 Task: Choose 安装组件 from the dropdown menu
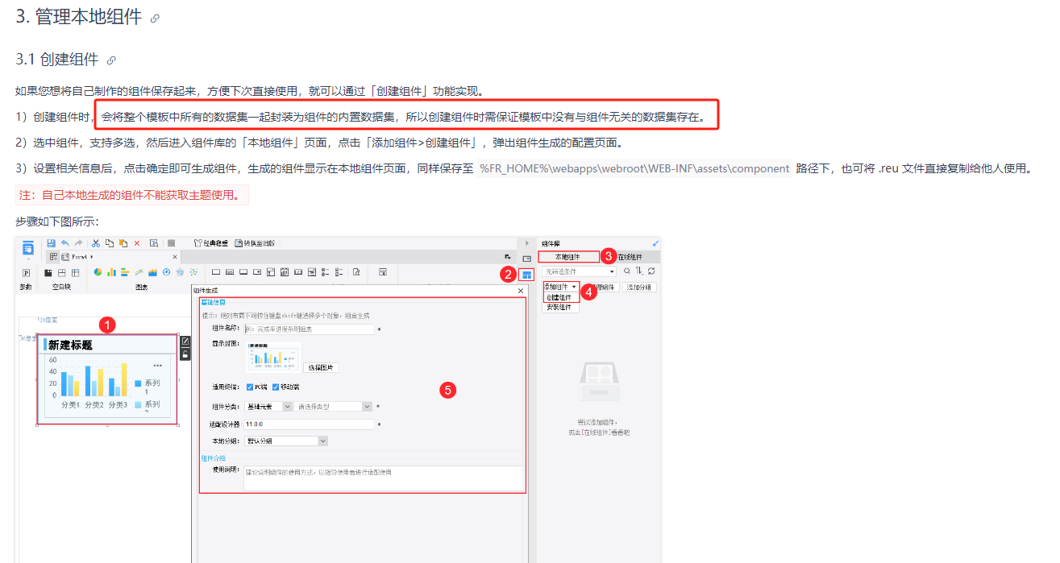559,307
